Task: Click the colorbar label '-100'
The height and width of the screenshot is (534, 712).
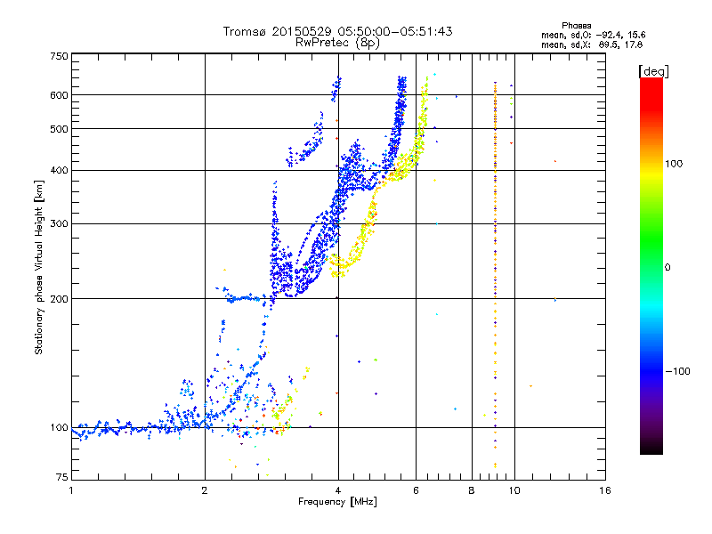Action: (x=677, y=371)
